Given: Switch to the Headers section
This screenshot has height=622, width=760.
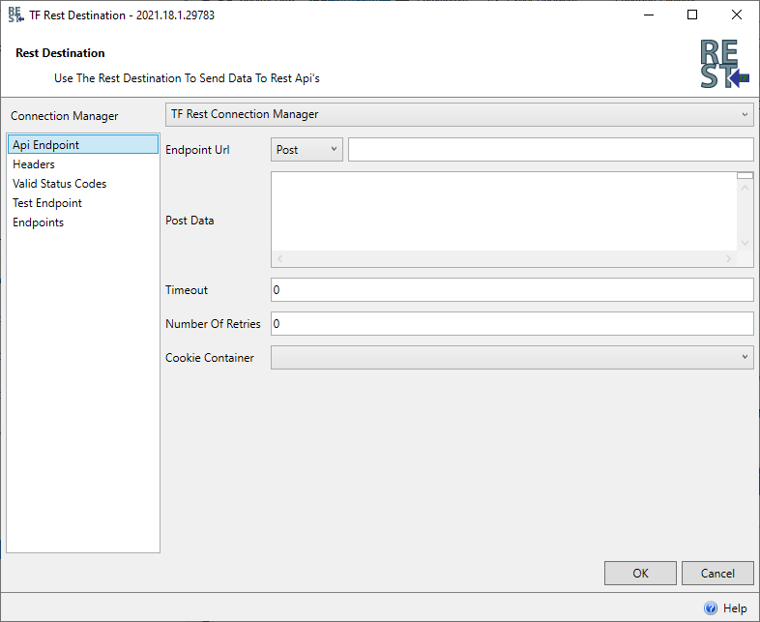Looking at the screenshot, I should pos(83,164).
